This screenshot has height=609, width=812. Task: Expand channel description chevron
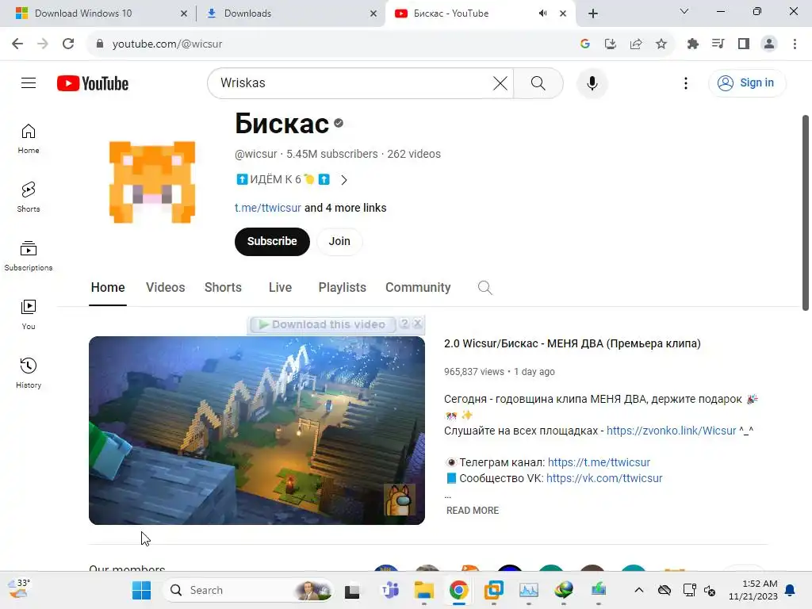click(344, 180)
